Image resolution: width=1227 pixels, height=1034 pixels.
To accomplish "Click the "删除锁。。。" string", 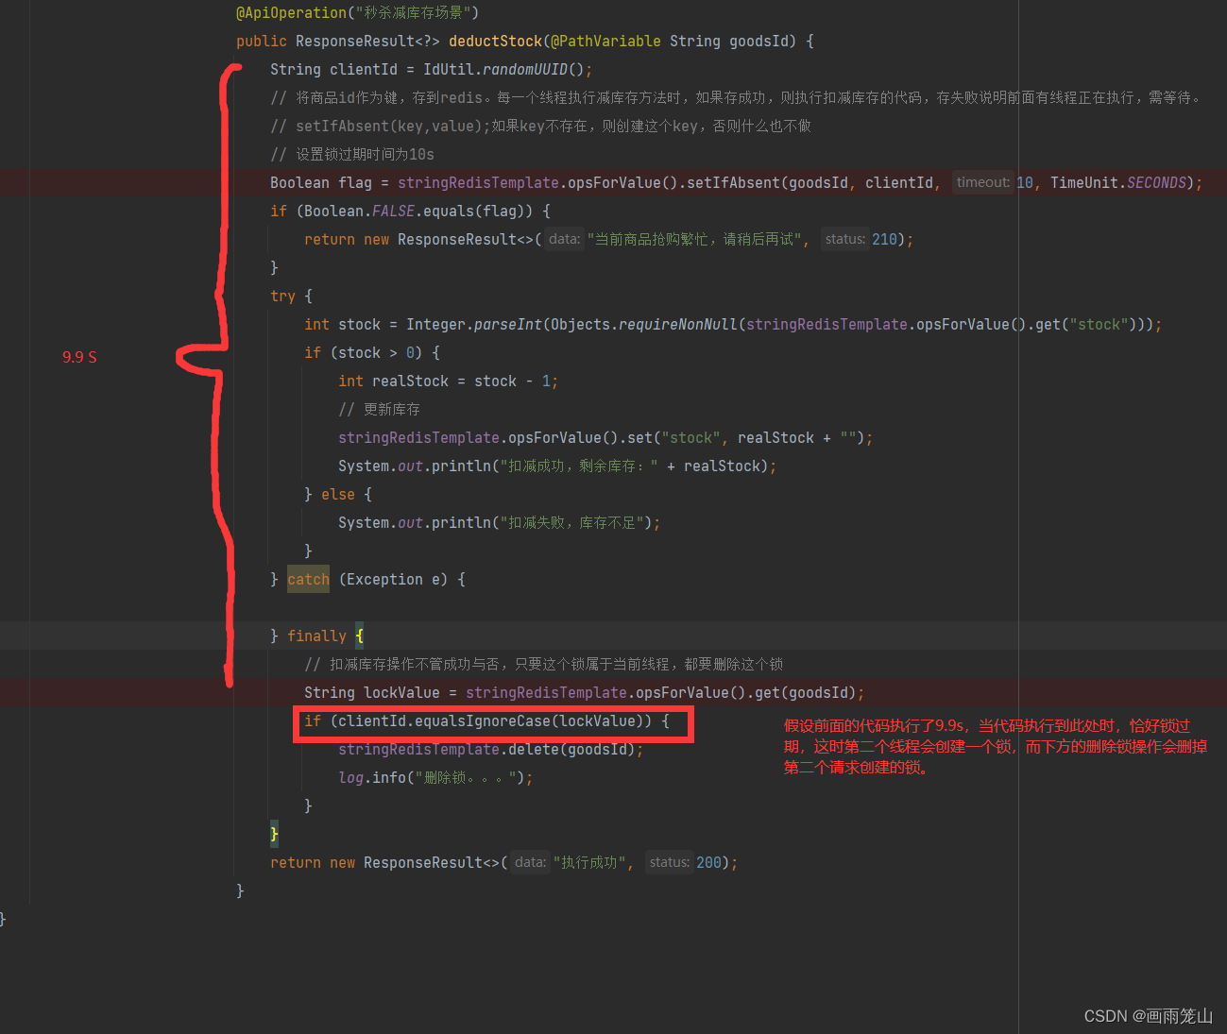I will coord(466,777).
